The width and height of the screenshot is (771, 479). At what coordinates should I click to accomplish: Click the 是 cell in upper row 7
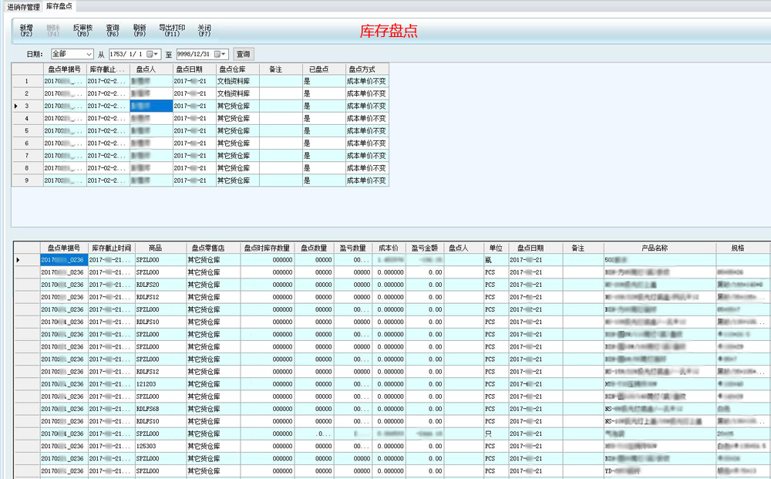(x=324, y=155)
